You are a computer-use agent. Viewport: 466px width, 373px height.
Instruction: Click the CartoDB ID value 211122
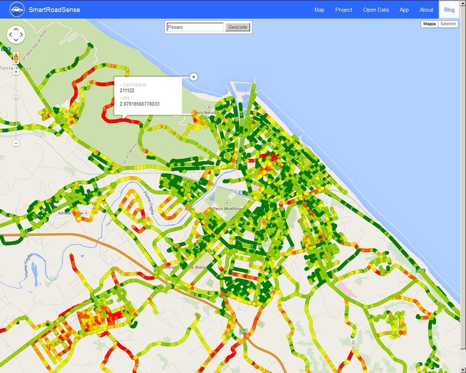coord(127,90)
